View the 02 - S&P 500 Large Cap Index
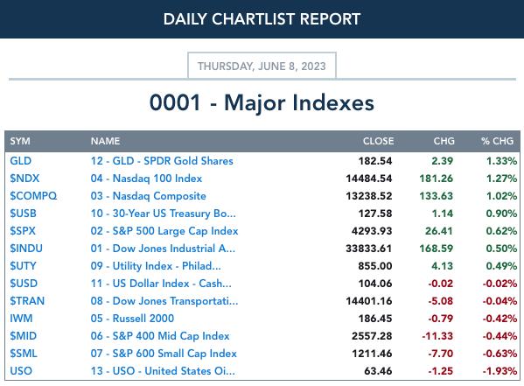Screen dimensions: 524x386 164,231
